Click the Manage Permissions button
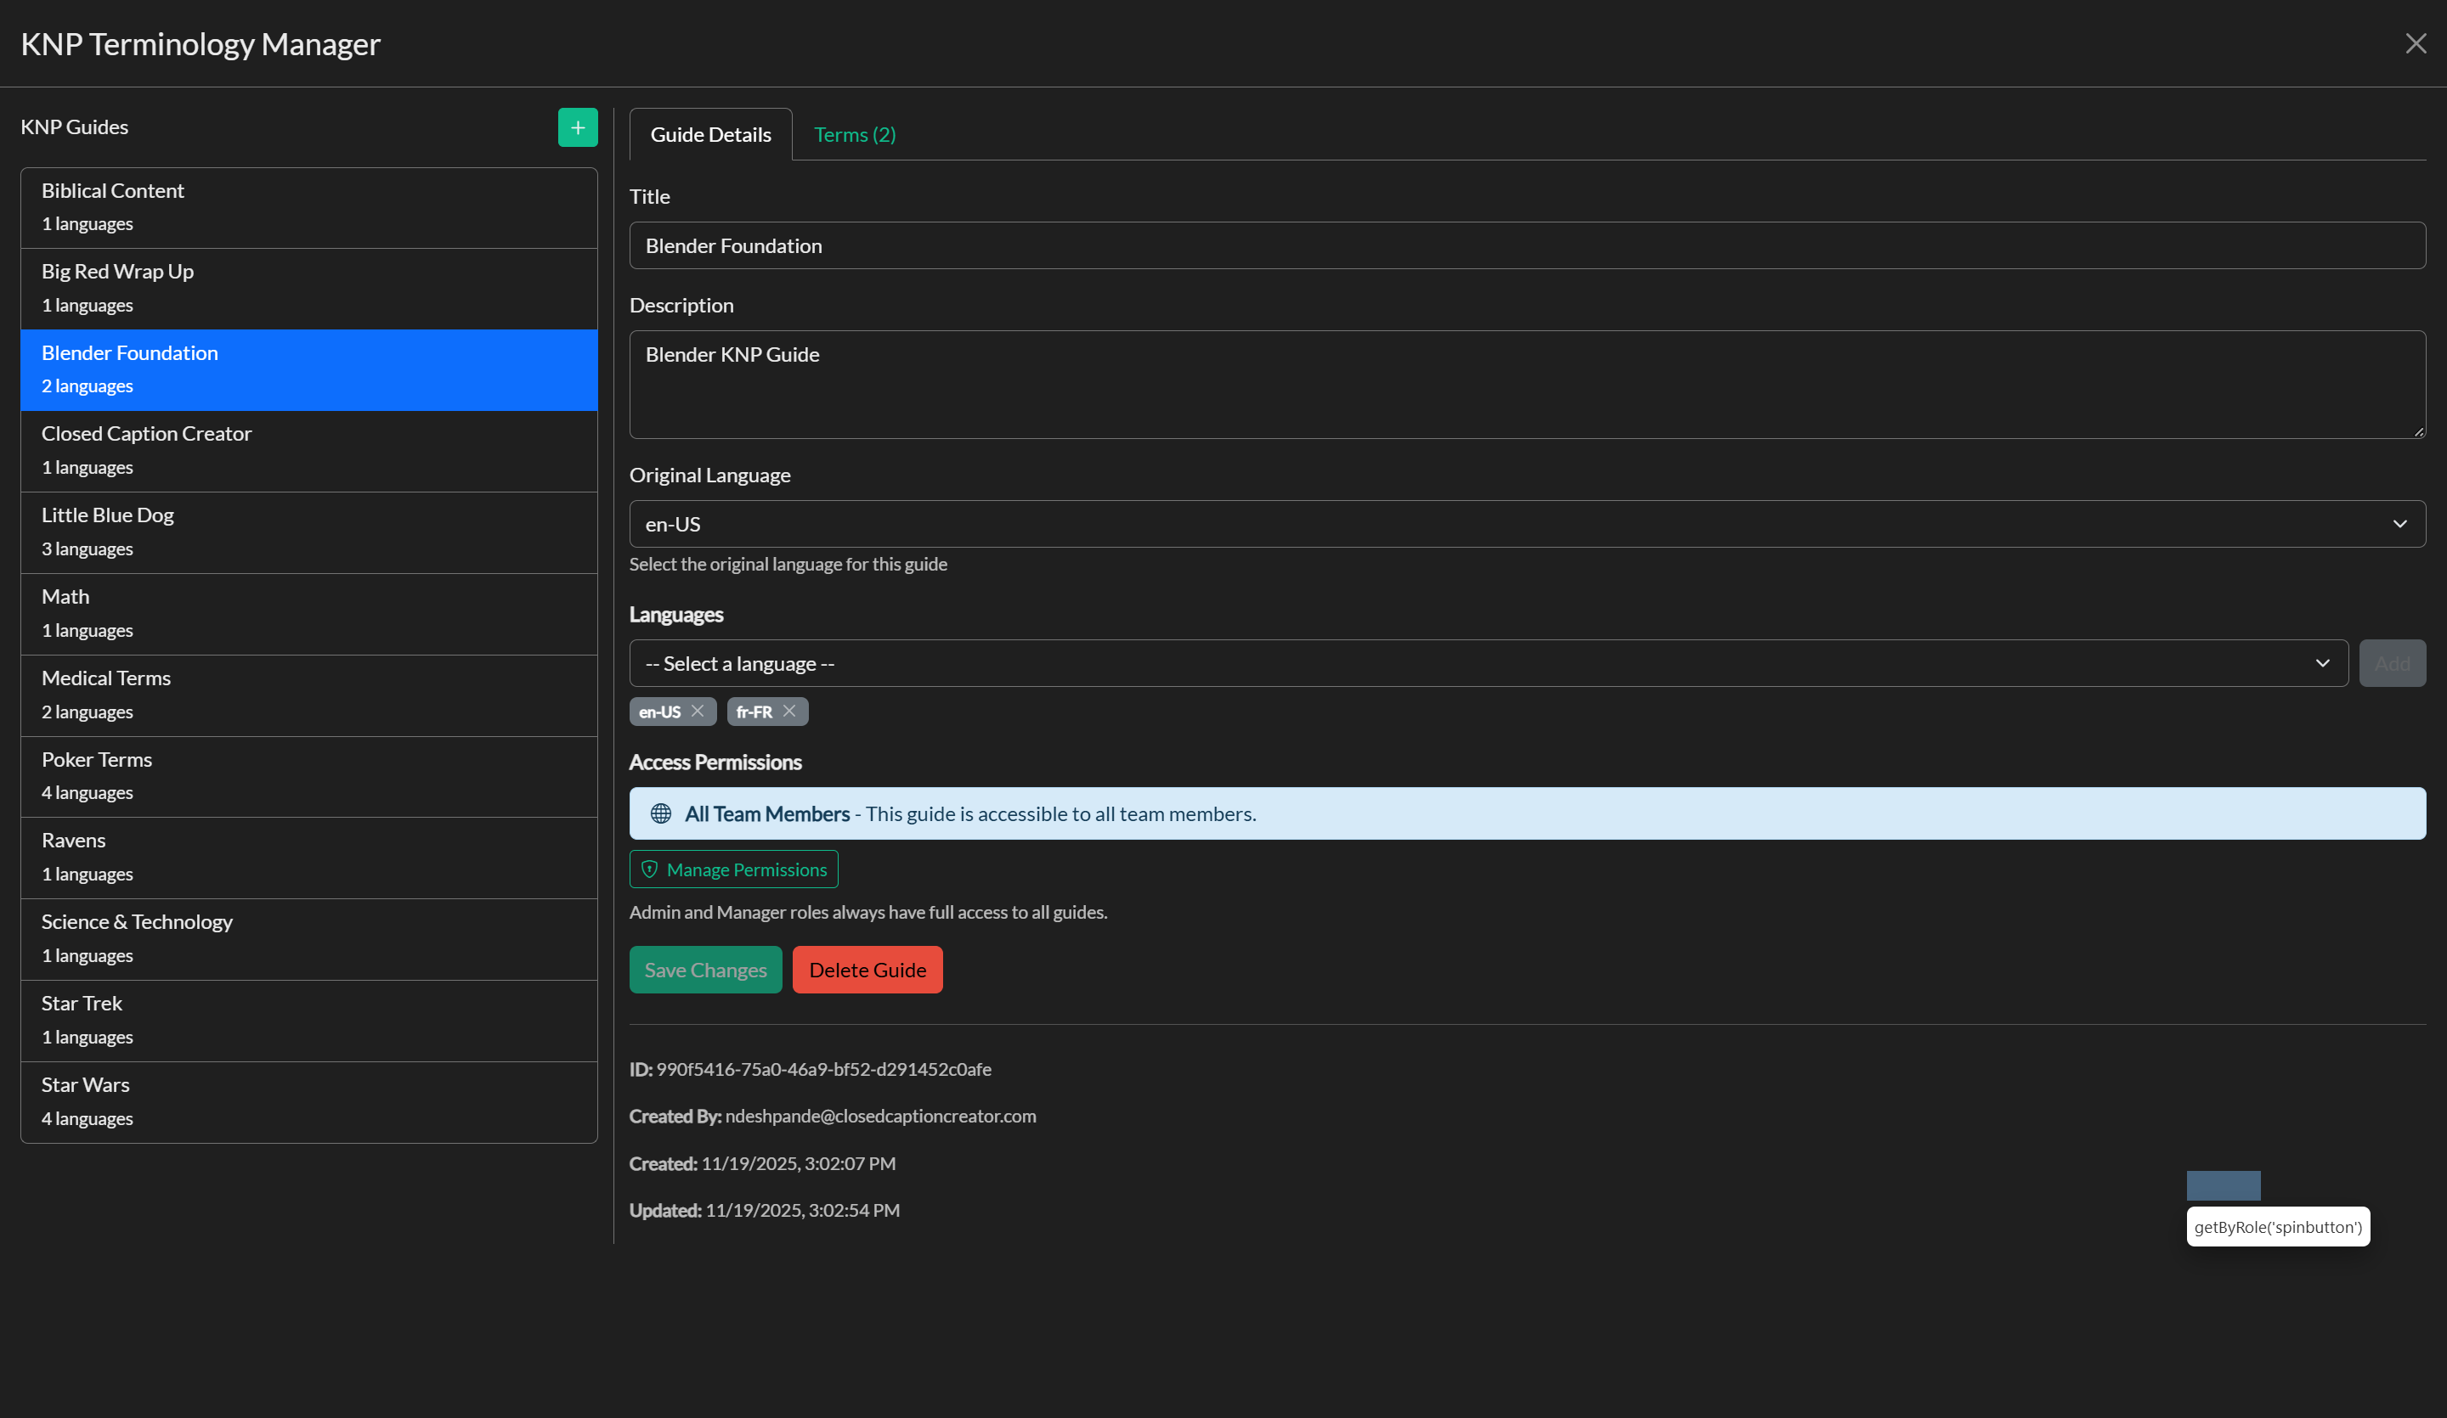This screenshot has width=2447, height=1418. pos(734,869)
